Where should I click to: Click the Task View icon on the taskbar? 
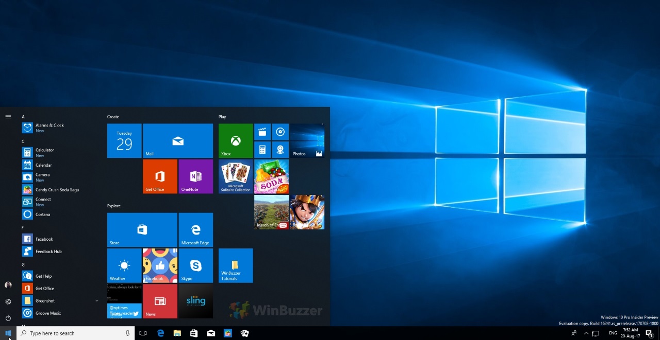tap(143, 333)
